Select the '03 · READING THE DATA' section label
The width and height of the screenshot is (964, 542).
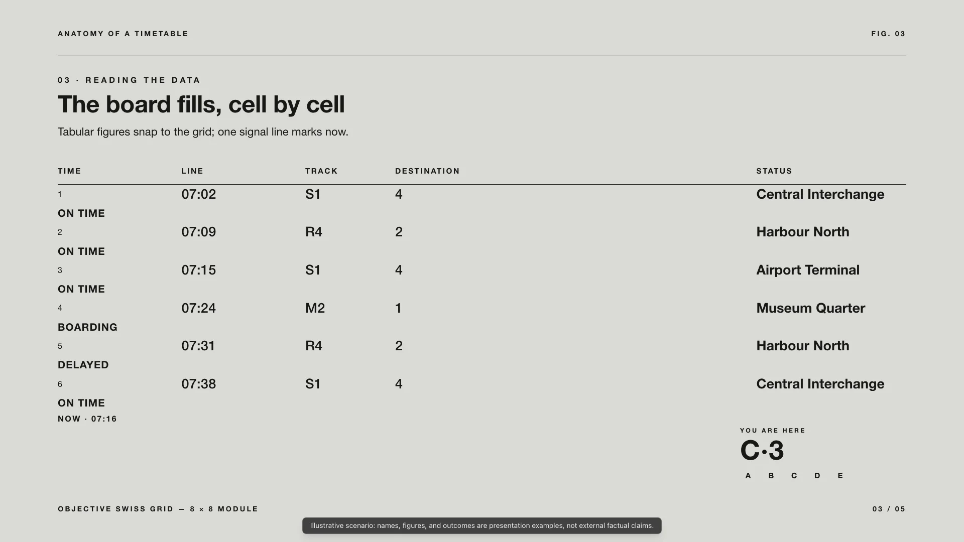129,80
